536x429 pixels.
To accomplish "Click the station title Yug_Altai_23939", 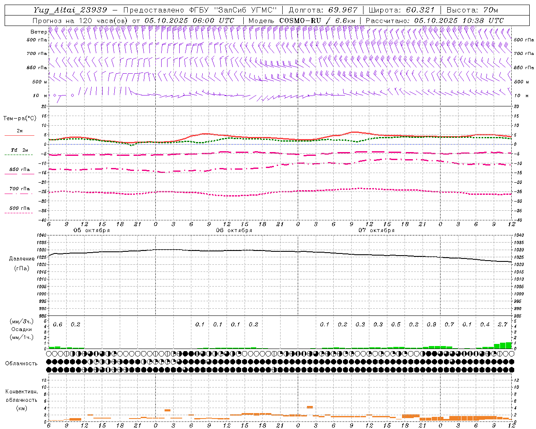I will 70,10.
